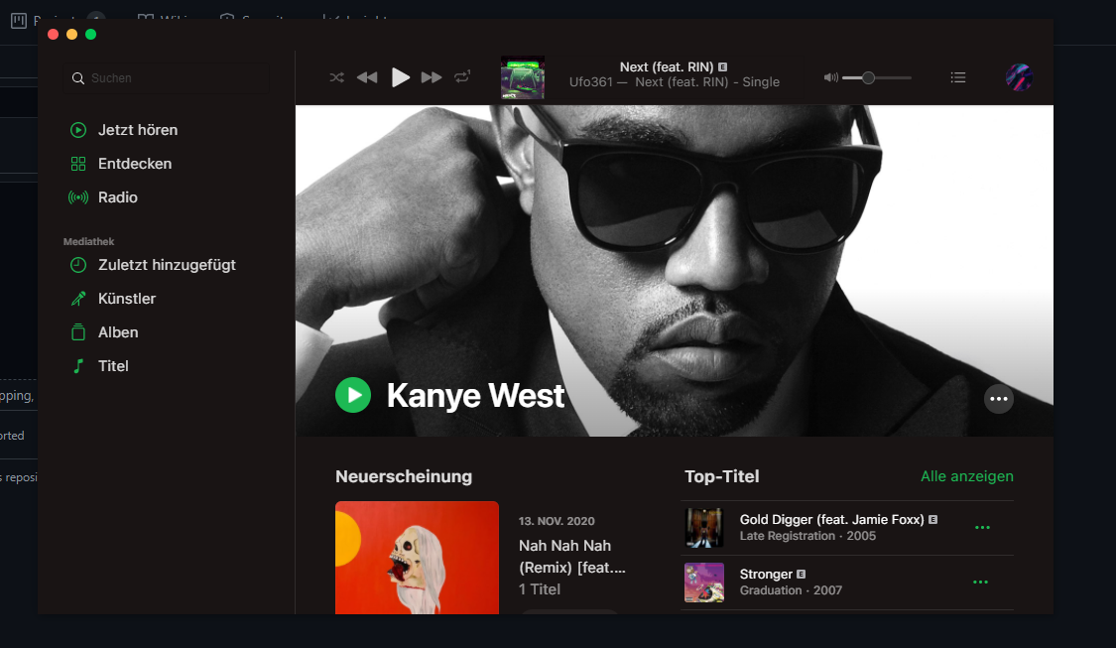Open the Titel library view
The width and height of the screenshot is (1116, 648).
[x=113, y=365]
